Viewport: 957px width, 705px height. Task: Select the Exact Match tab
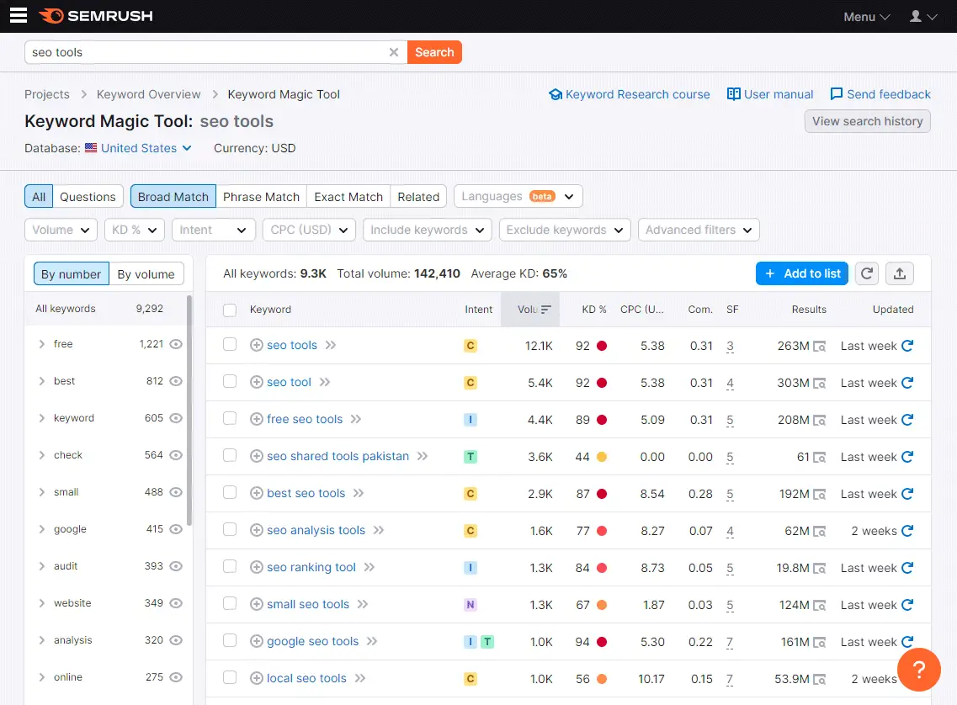click(x=348, y=197)
